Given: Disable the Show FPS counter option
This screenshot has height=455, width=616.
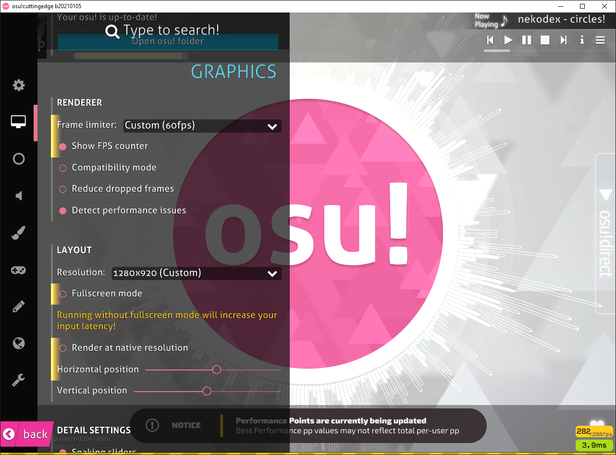Looking at the screenshot, I should pos(62,146).
